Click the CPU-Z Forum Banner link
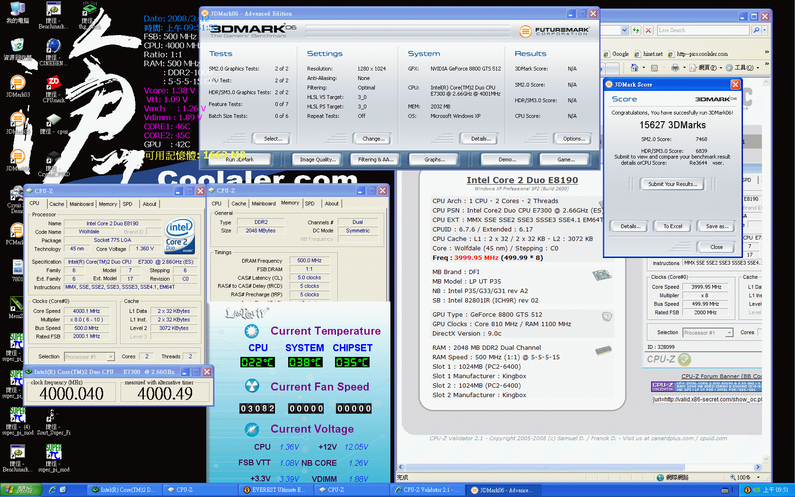The image size is (795, 497). click(x=722, y=376)
